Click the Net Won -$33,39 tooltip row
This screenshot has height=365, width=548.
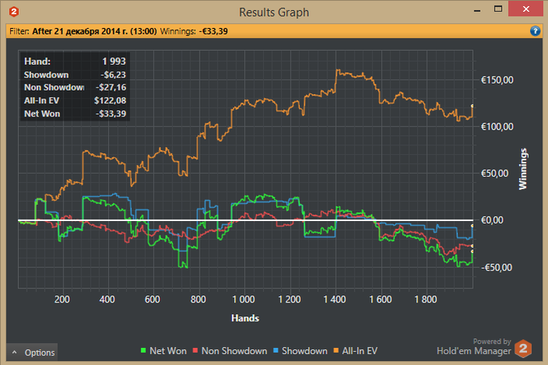point(75,114)
